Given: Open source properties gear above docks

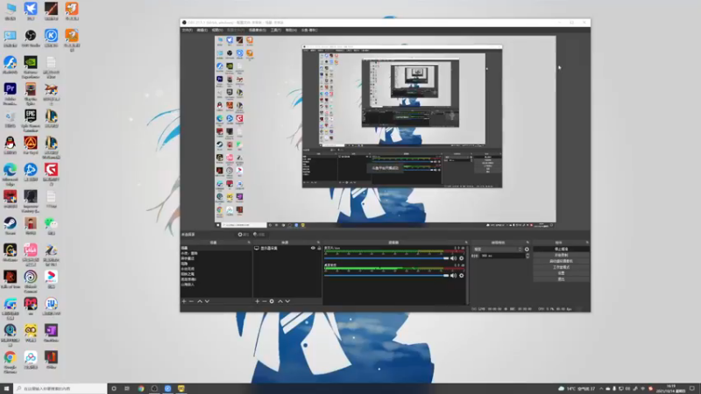Looking at the screenshot, I should 244,235.
